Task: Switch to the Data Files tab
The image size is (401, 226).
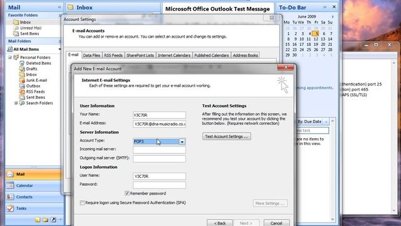Action: 91,55
